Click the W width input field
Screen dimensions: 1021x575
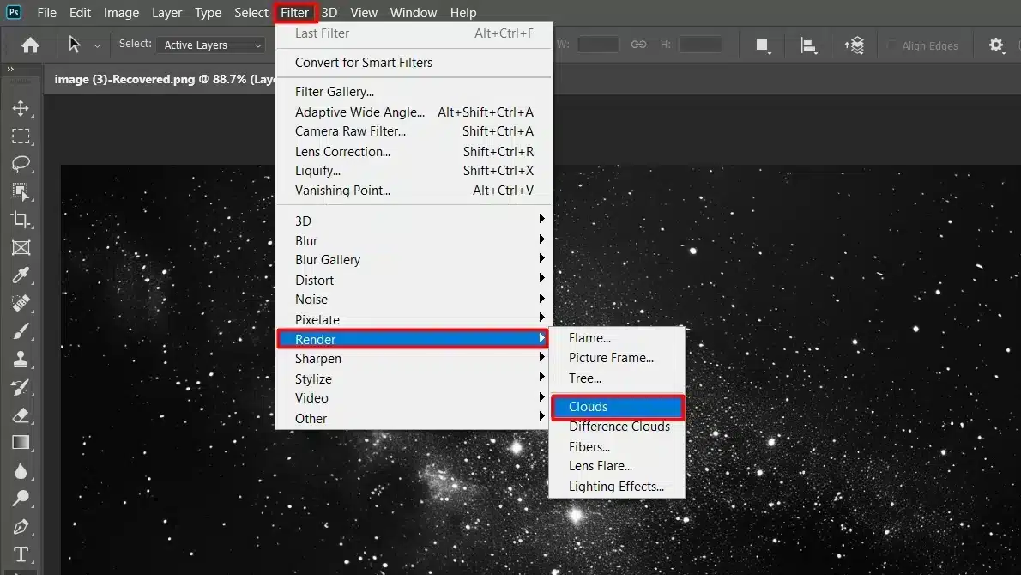pos(598,45)
